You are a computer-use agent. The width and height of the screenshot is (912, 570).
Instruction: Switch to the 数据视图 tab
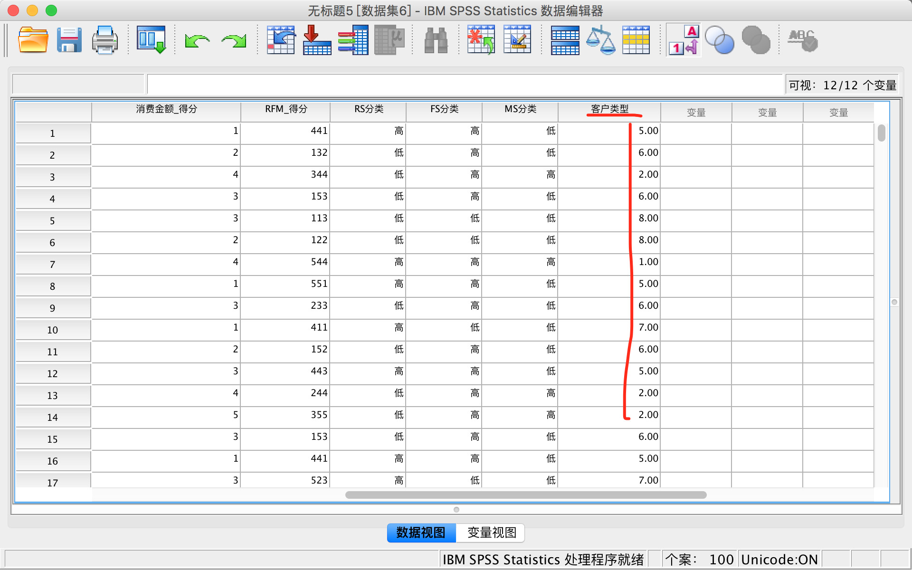[x=421, y=532]
